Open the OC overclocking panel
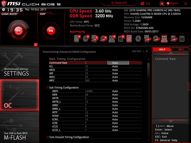Image resolution: width=191 pixels, height=143 pixels. tap(19, 95)
